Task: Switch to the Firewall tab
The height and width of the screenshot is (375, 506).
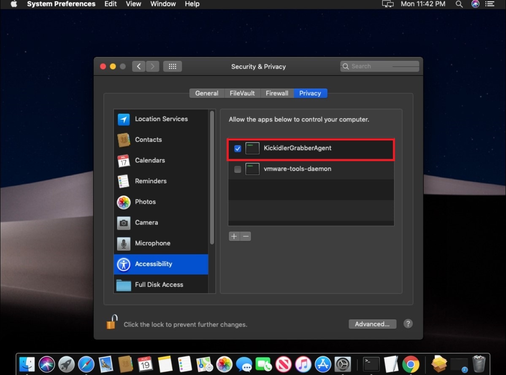Action: point(277,93)
